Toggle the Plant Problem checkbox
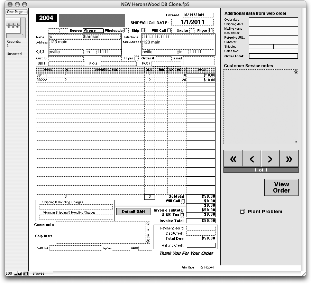Screen dimensions: 311x284 click(x=242, y=212)
